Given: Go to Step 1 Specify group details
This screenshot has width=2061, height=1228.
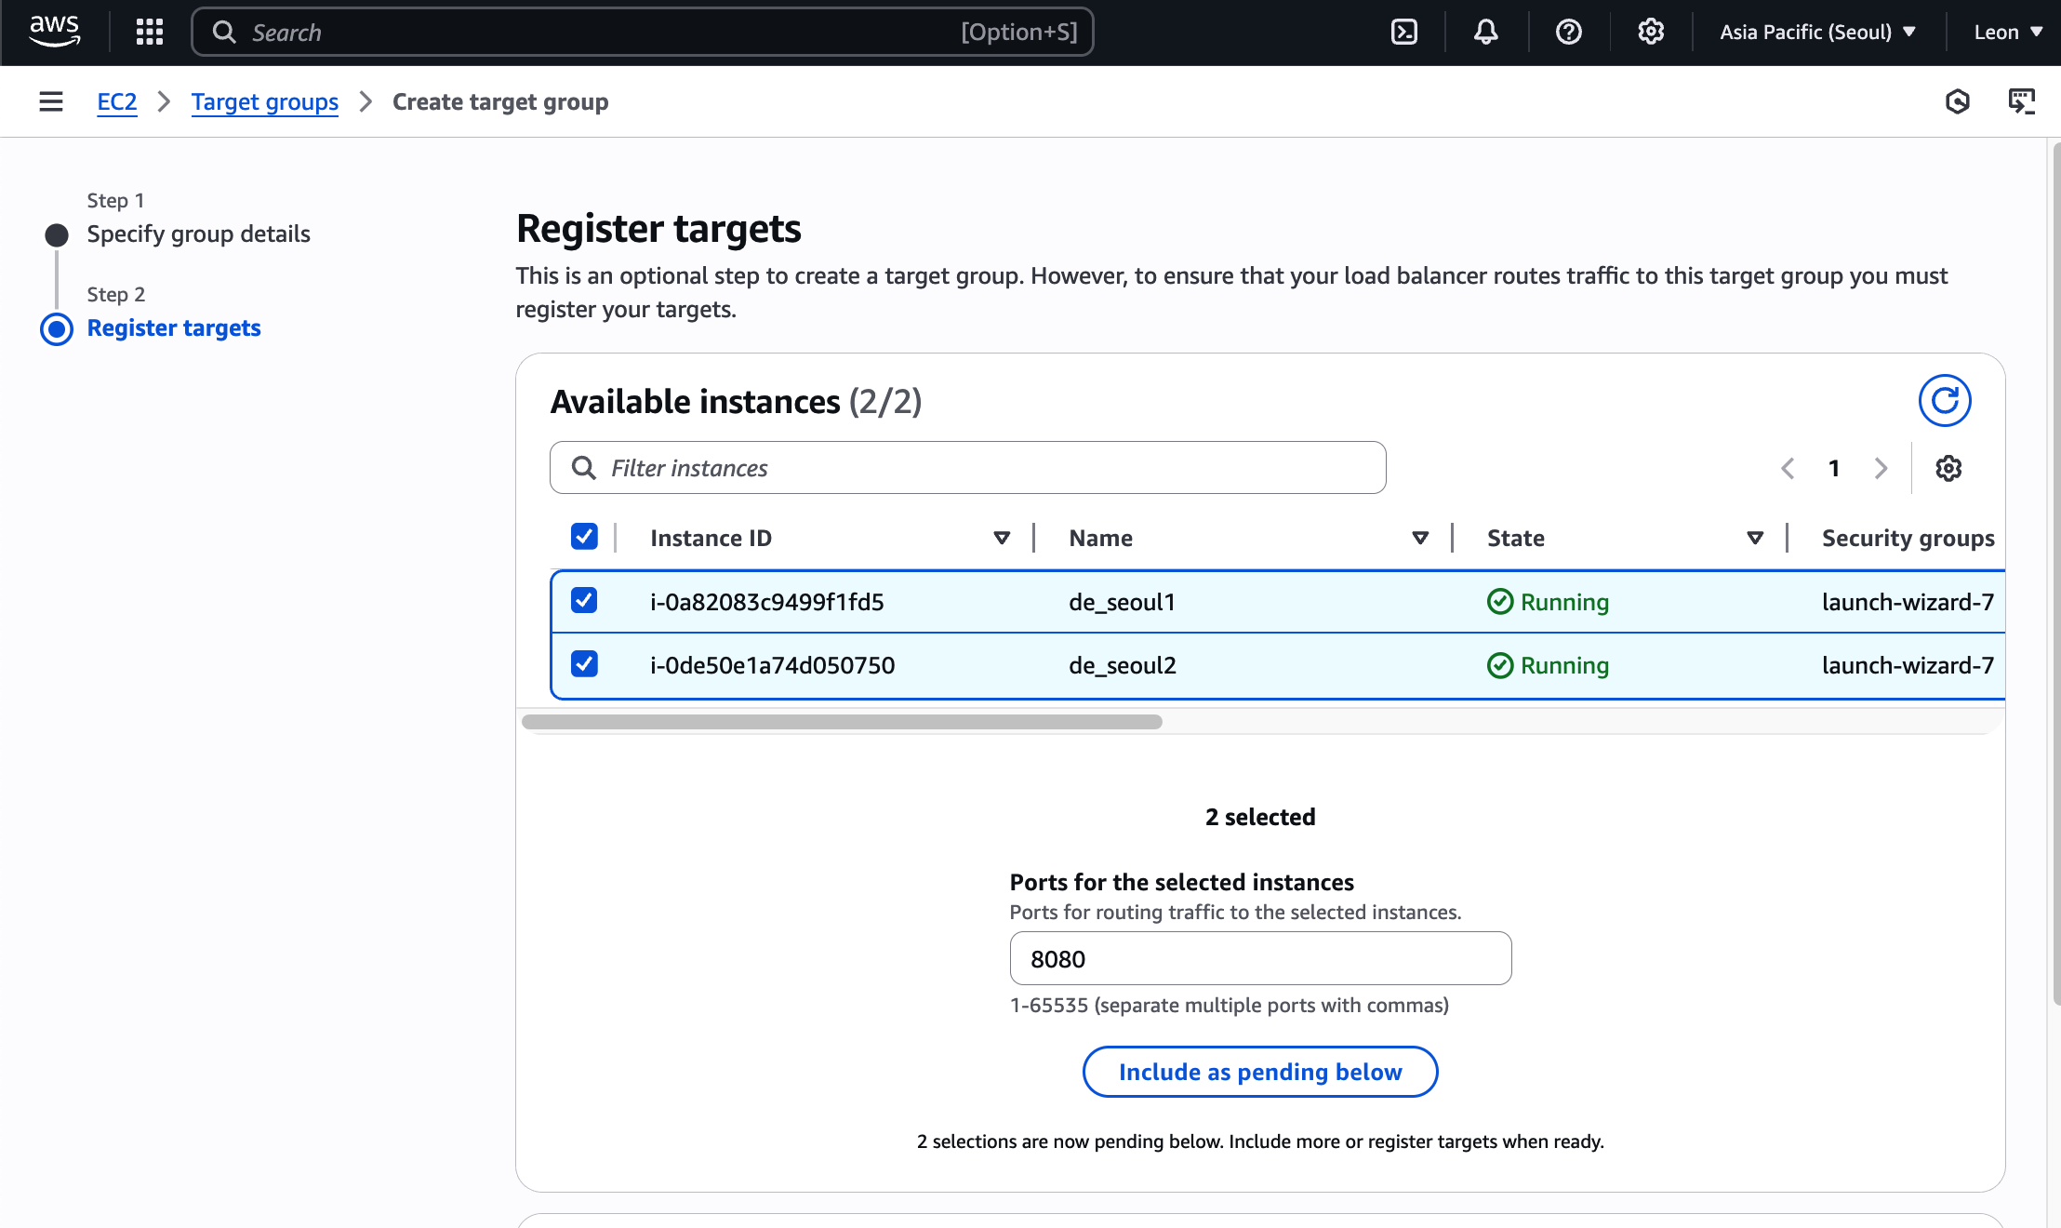Looking at the screenshot, I should pos(198,234).
